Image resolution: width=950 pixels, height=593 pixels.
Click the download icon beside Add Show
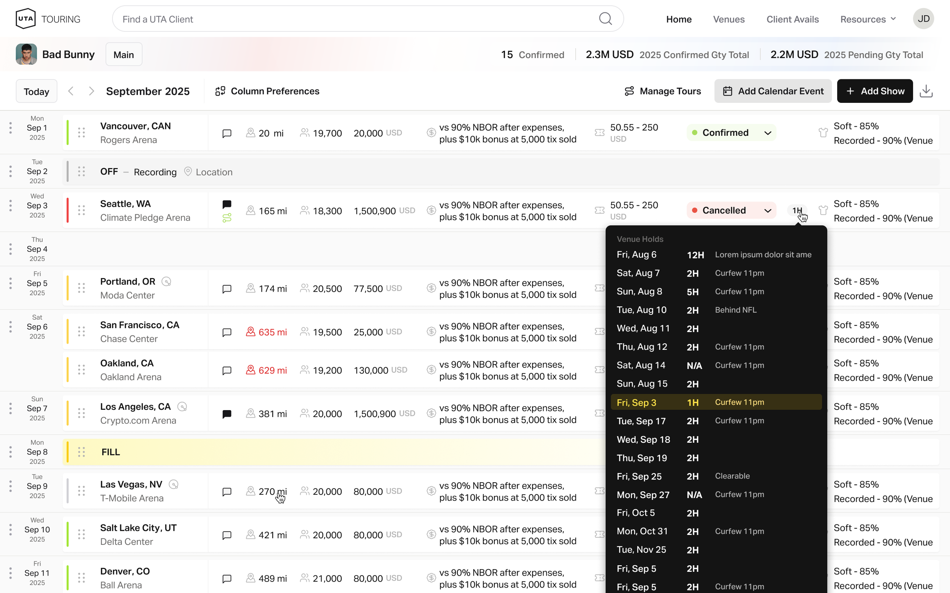pyautogui.click(x=926, y=91)
